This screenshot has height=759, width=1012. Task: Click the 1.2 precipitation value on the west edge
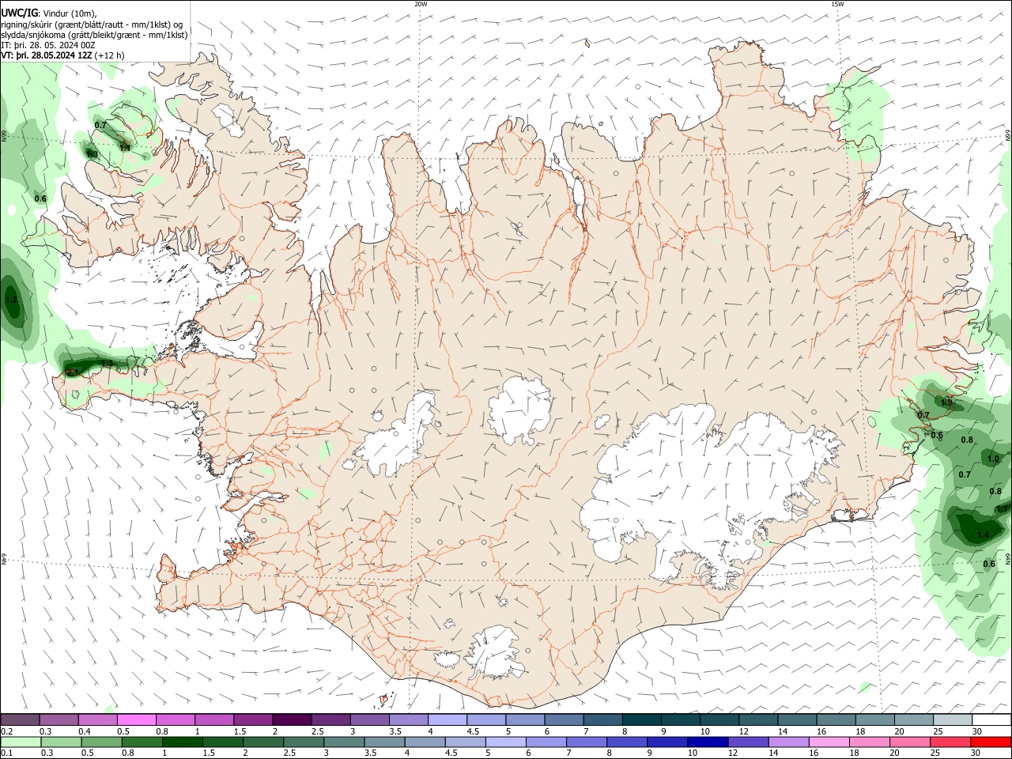point(11,300)
